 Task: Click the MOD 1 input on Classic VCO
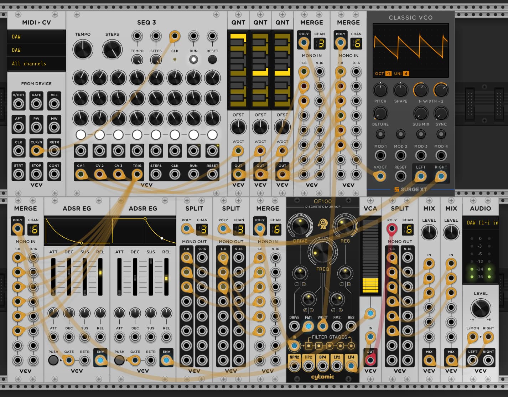(x=380, y=155)
